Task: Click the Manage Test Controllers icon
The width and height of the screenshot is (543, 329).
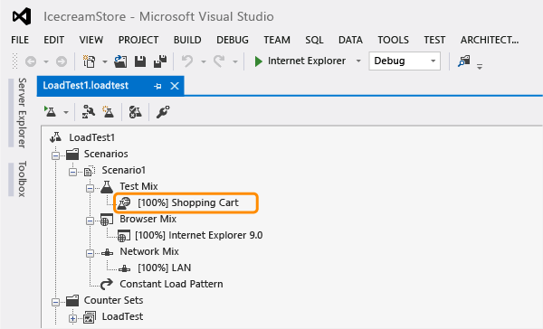Action: [x=135, y=112]
